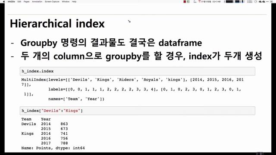Screen dimensions: 276x155
Task: Click the names=['Team', 'Year'] output line
Action: (x=76, y=99)
